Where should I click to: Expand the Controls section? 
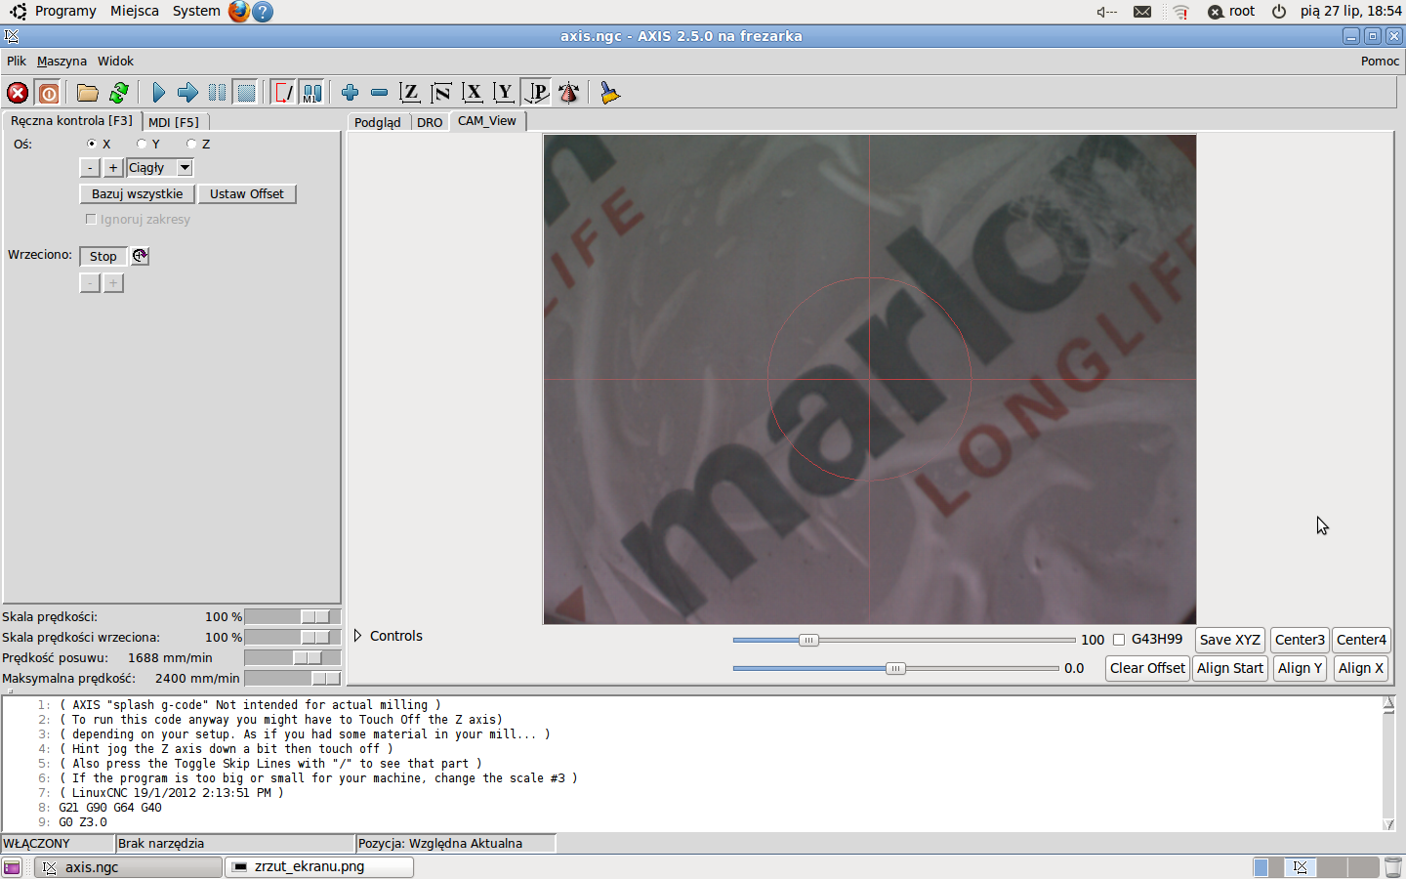358,636
